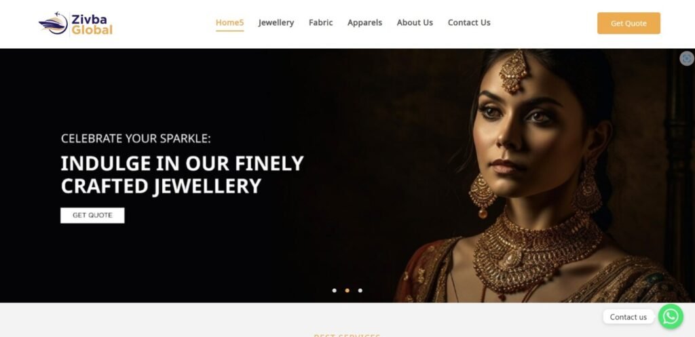This screenshot has height=337, width=695.
Task: Select the active orange middle slide dot
Action: [x=347, y=290]
